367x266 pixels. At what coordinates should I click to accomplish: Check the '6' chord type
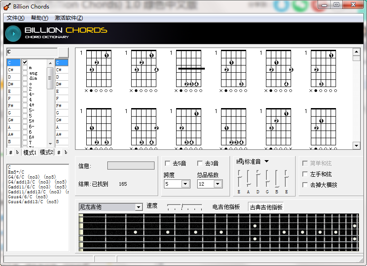click(x=25, y=132)
